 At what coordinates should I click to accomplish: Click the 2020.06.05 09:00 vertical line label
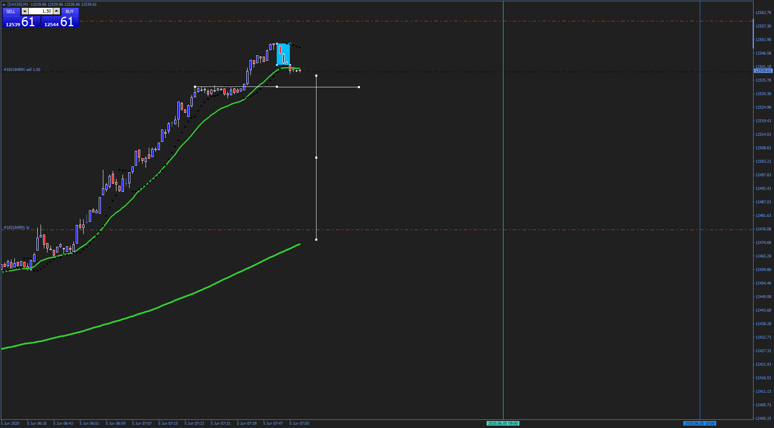click(x=503, y=423)
